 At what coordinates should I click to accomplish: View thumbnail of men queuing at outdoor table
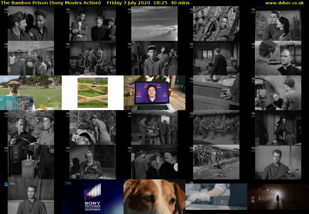coord(154,127)
